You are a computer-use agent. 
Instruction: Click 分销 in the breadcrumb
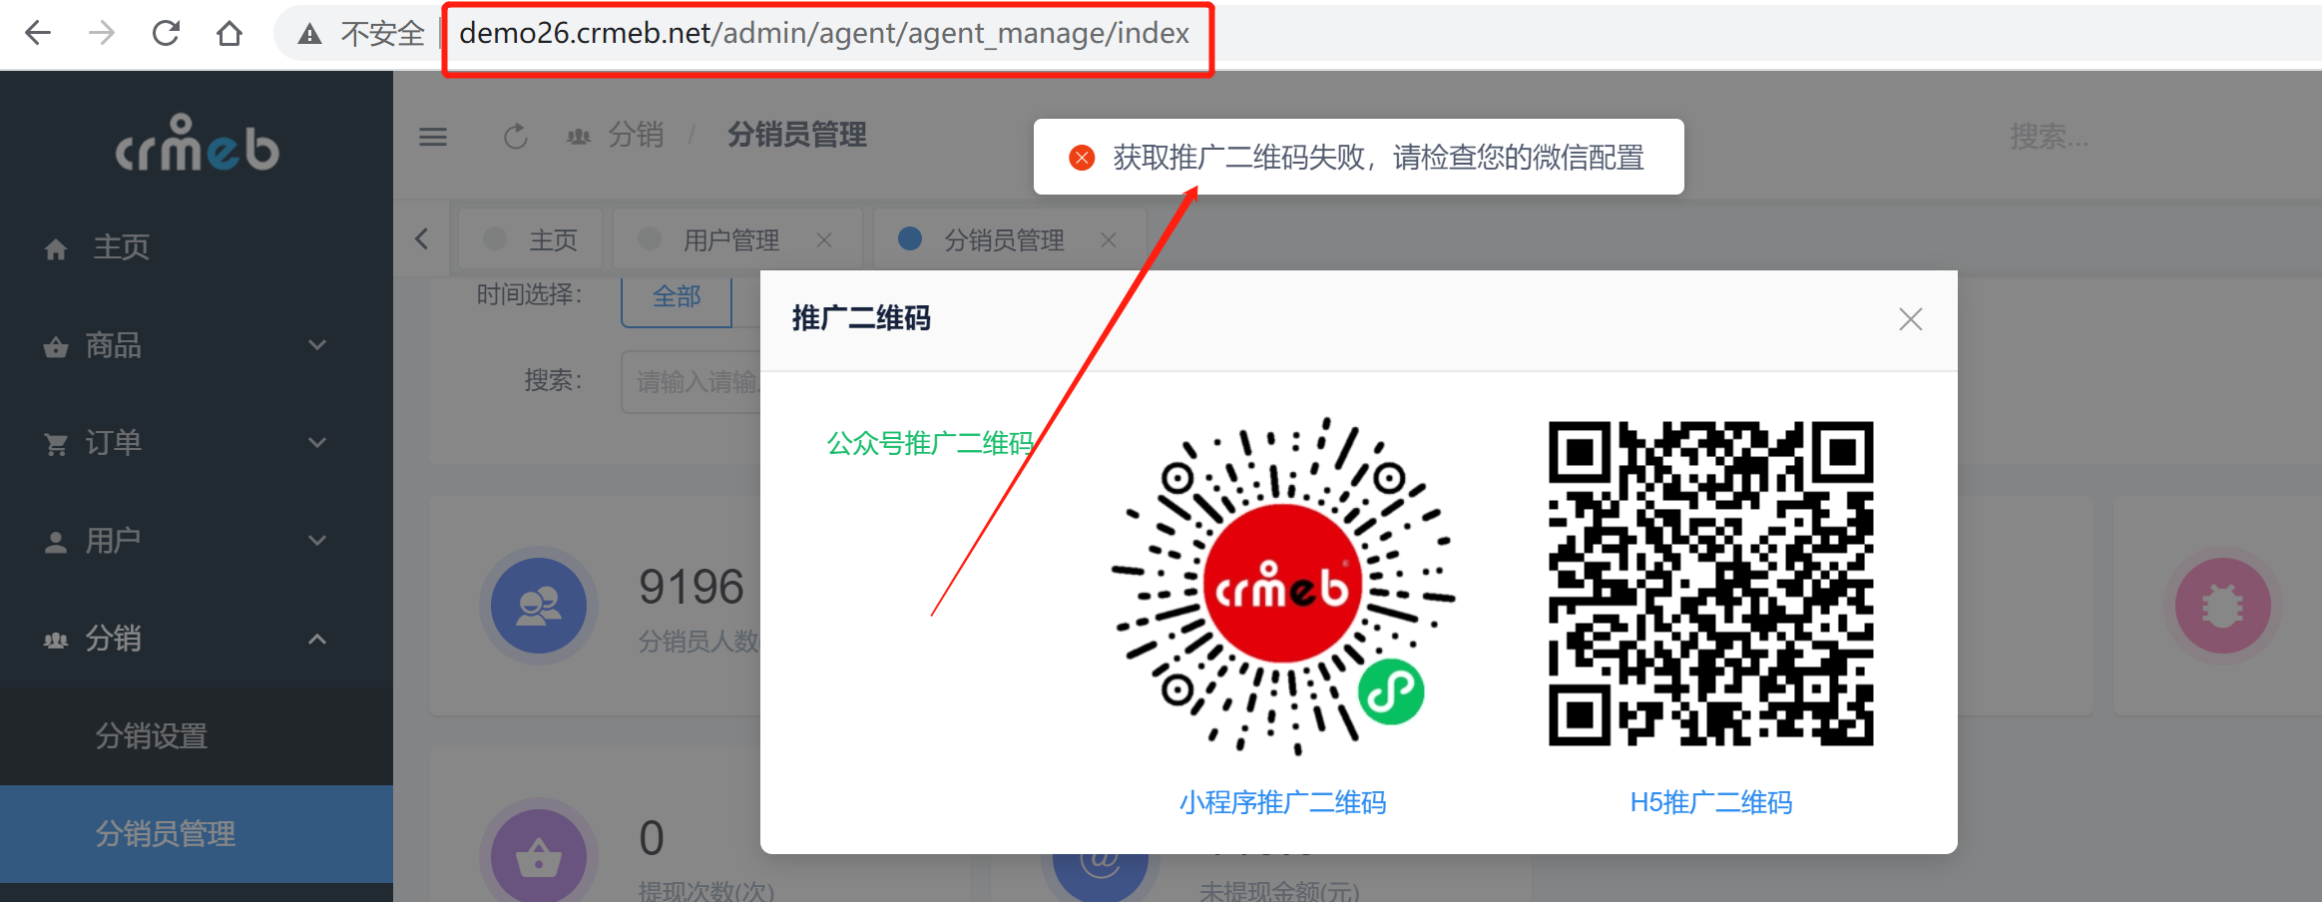click(x=636, y=135)
